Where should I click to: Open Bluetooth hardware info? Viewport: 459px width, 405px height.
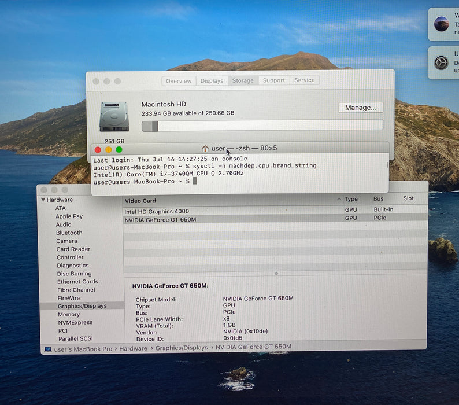pyautogui.click(x=69, y=233)
